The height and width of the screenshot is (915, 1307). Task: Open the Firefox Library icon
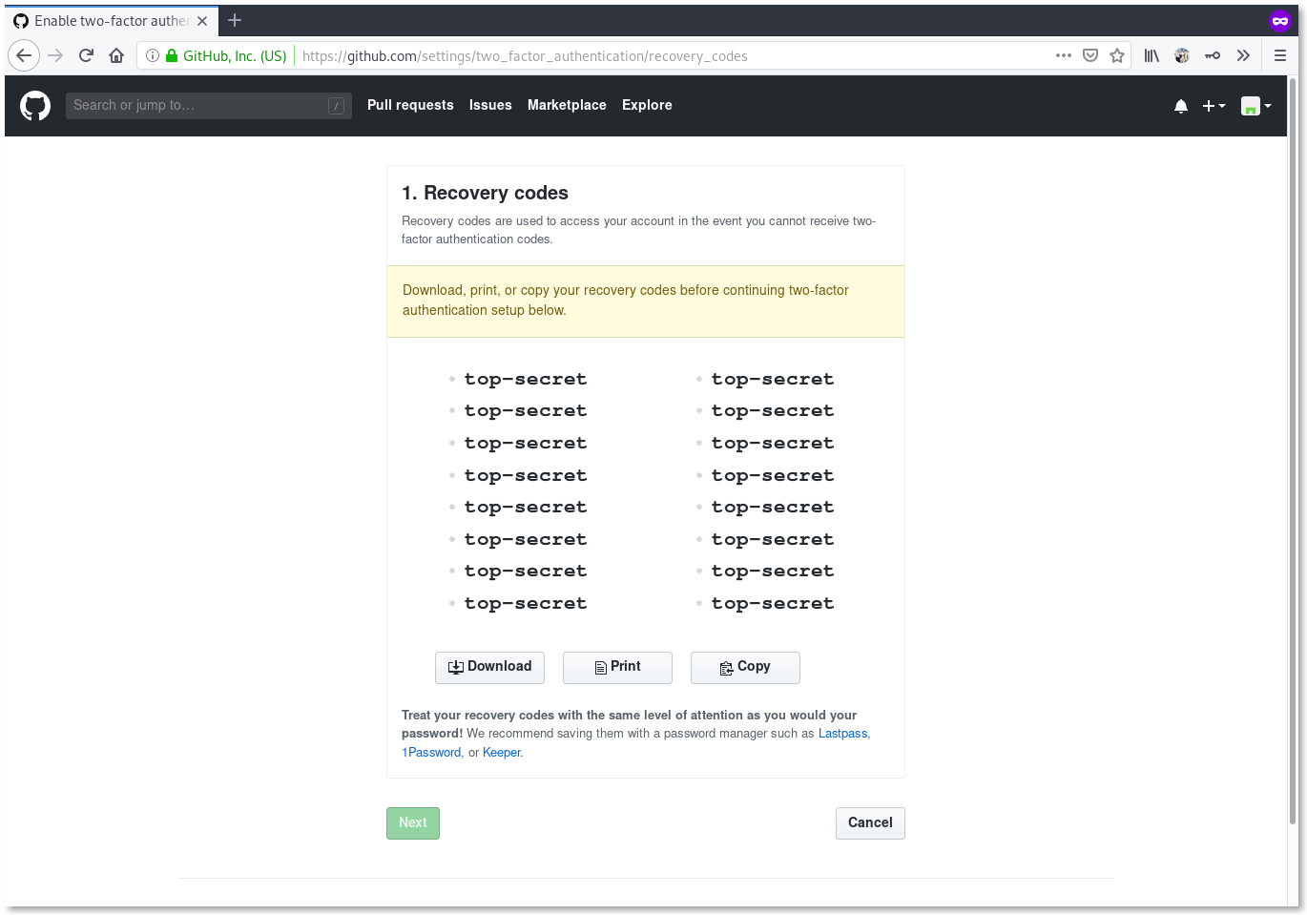pos(1151,55)
